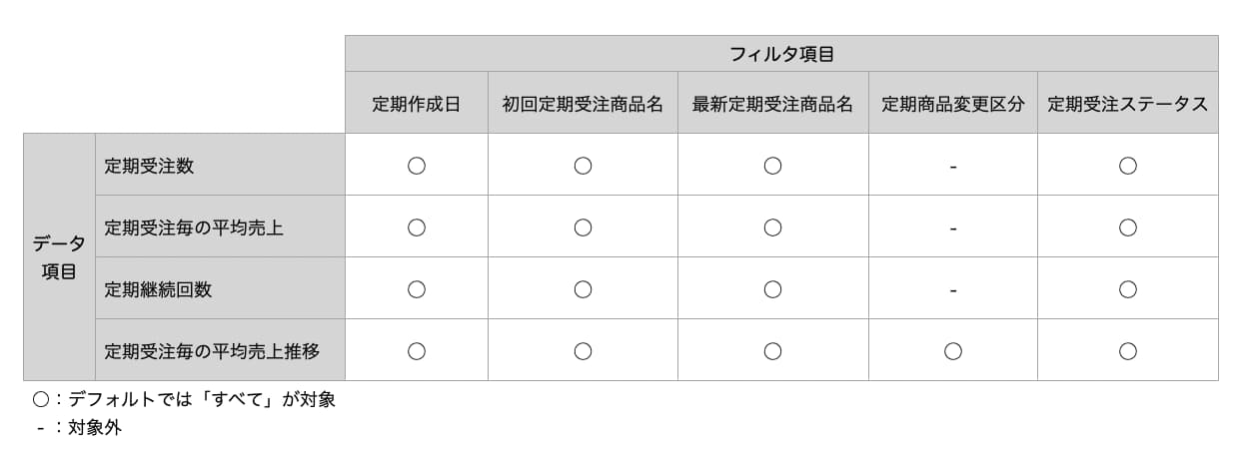Click circle for 定期受注数 under 定期受注ステータス
The image size is (1241, 449).
click(x=1128, y=166)
